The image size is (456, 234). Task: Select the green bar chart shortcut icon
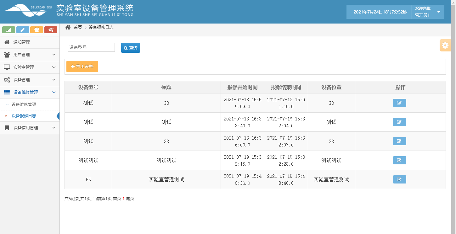tap(8, 29)
